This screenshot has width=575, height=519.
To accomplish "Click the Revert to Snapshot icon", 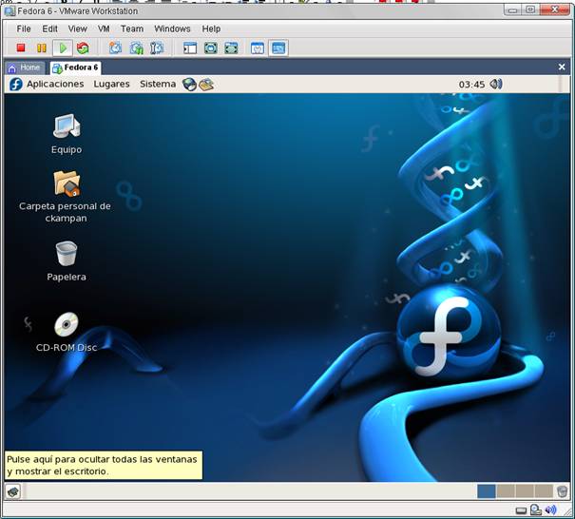I will coord(137,48).
